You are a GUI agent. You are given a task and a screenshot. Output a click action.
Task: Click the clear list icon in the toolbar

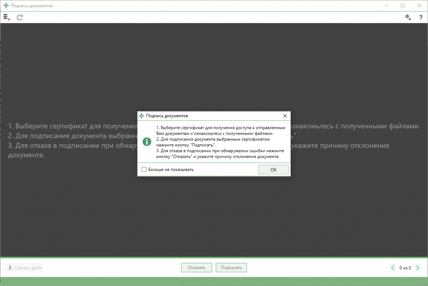click(6, 17)
